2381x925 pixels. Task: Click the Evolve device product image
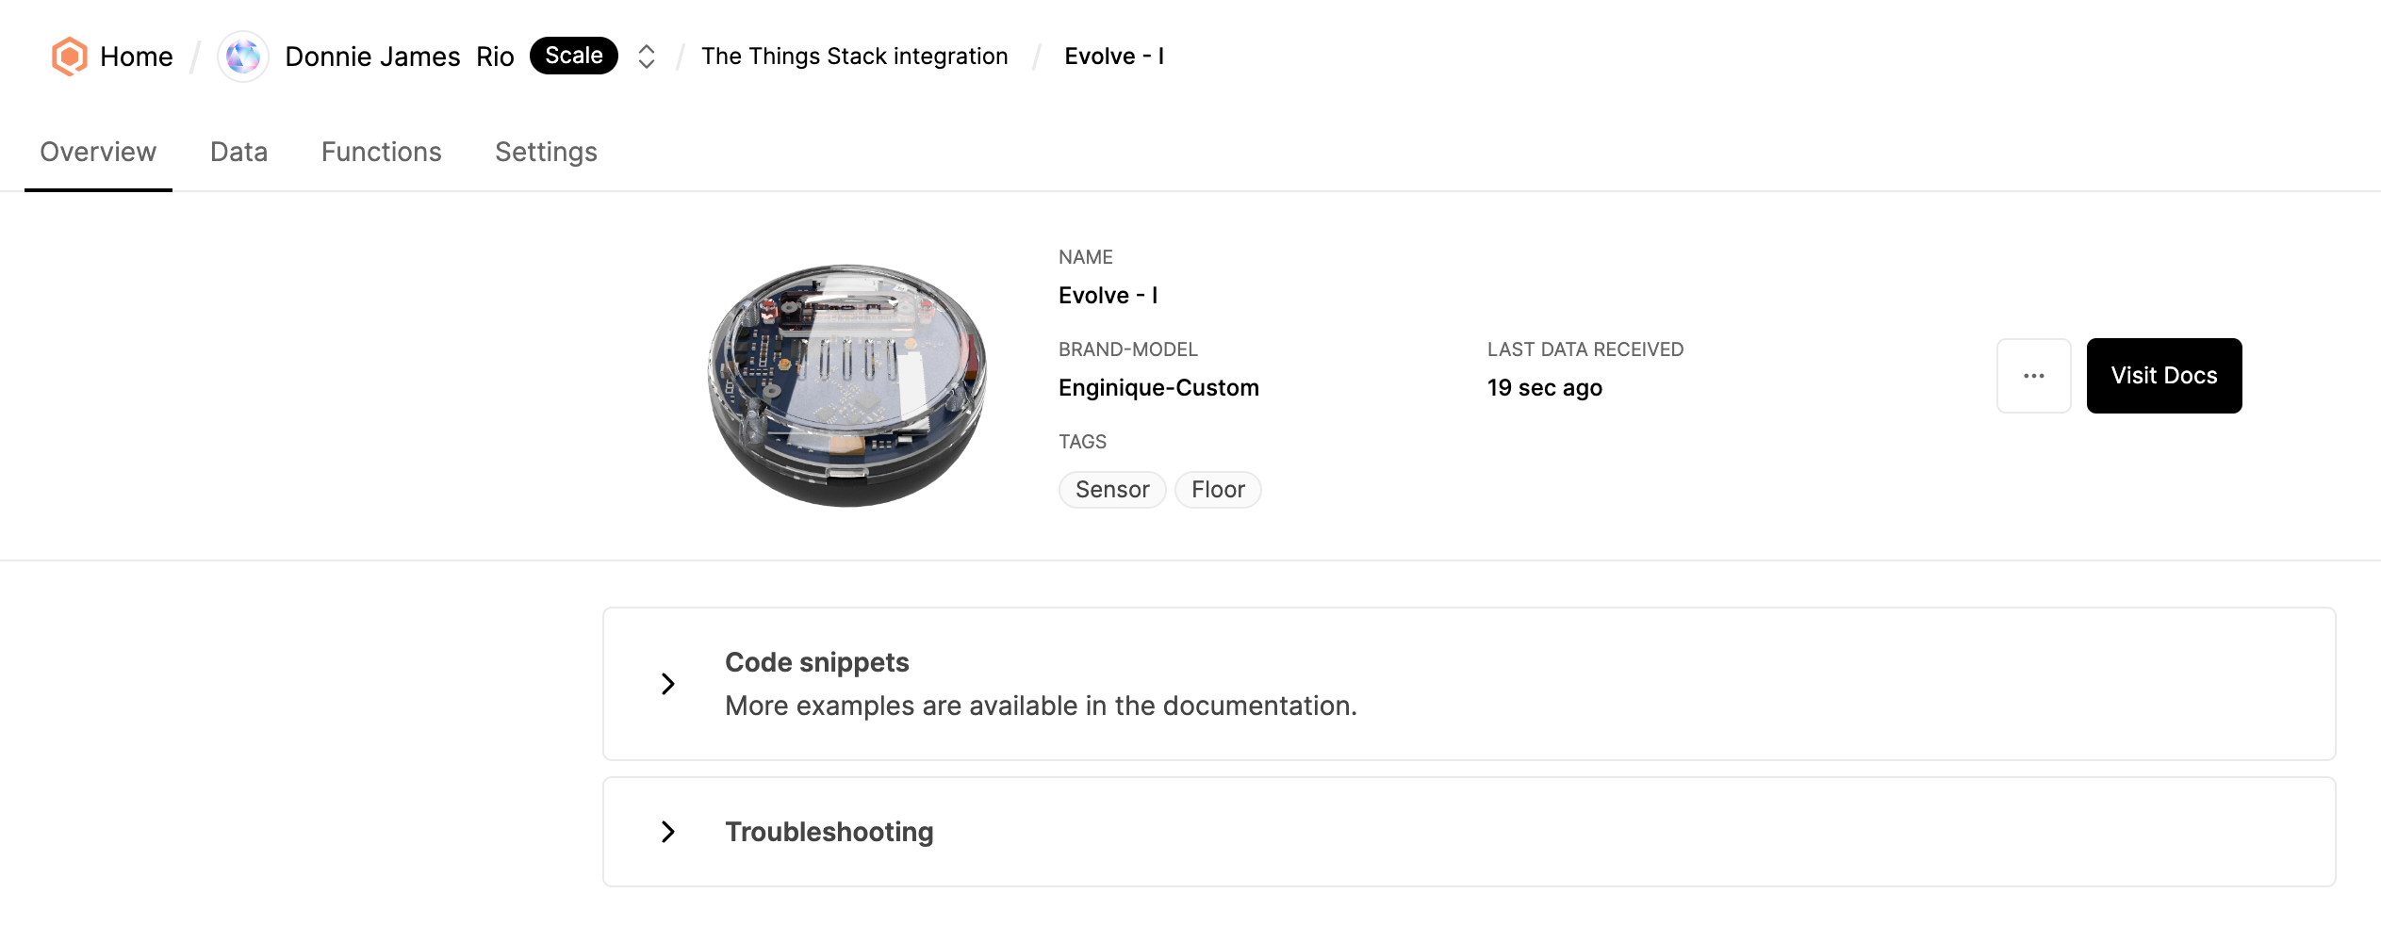pos(847,385)
